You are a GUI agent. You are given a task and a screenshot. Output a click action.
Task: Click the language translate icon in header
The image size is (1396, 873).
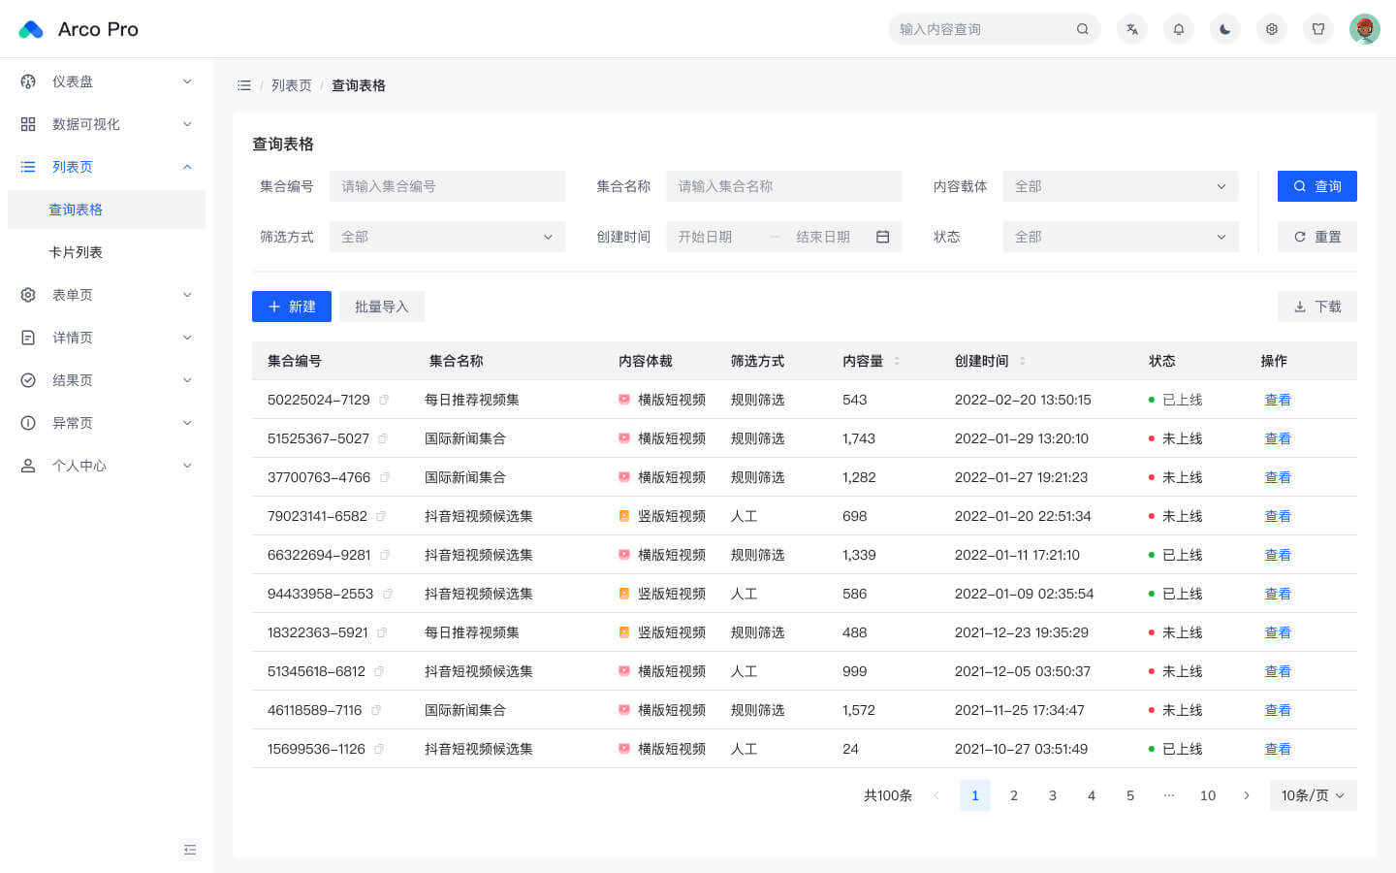pyautogui.click(x=1132, y=29)
